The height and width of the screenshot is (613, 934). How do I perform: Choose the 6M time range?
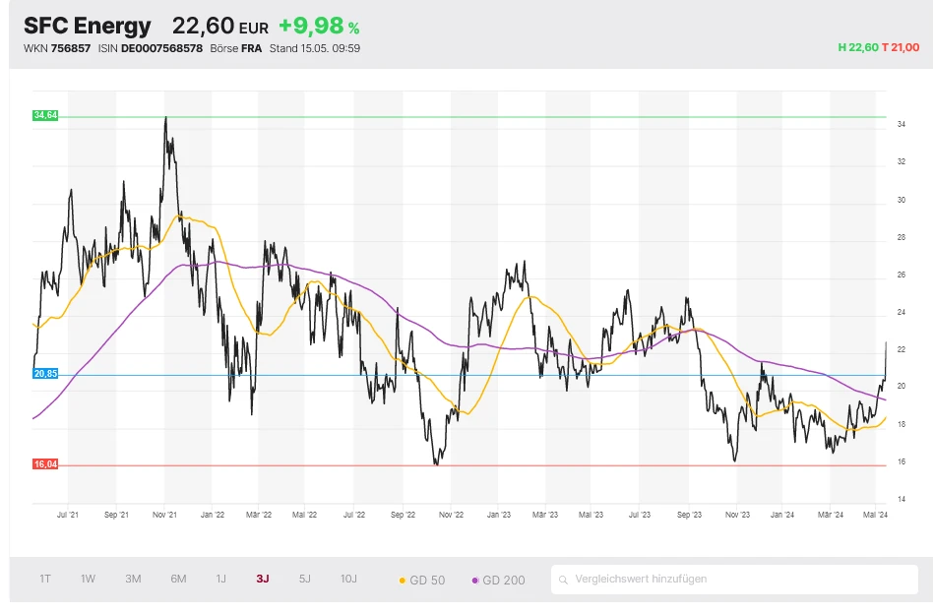coord(178,579)
